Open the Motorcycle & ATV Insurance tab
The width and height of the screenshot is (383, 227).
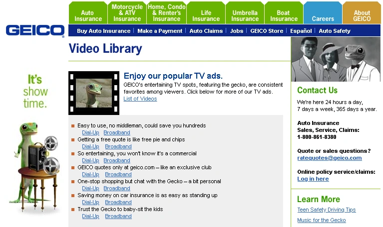click(127, 13)
